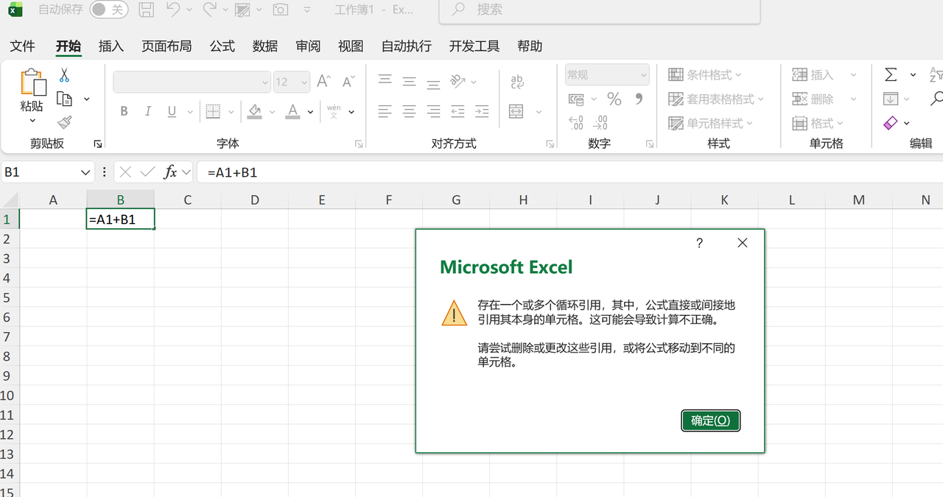
Task: Click the Redo arrow in title bar
Action: 209,10
